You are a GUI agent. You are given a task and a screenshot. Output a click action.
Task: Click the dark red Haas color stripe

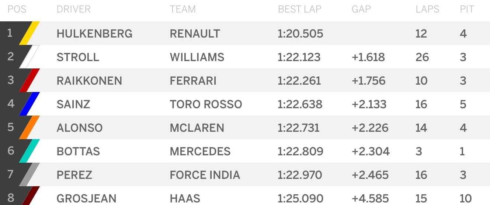tap(30, 197)
